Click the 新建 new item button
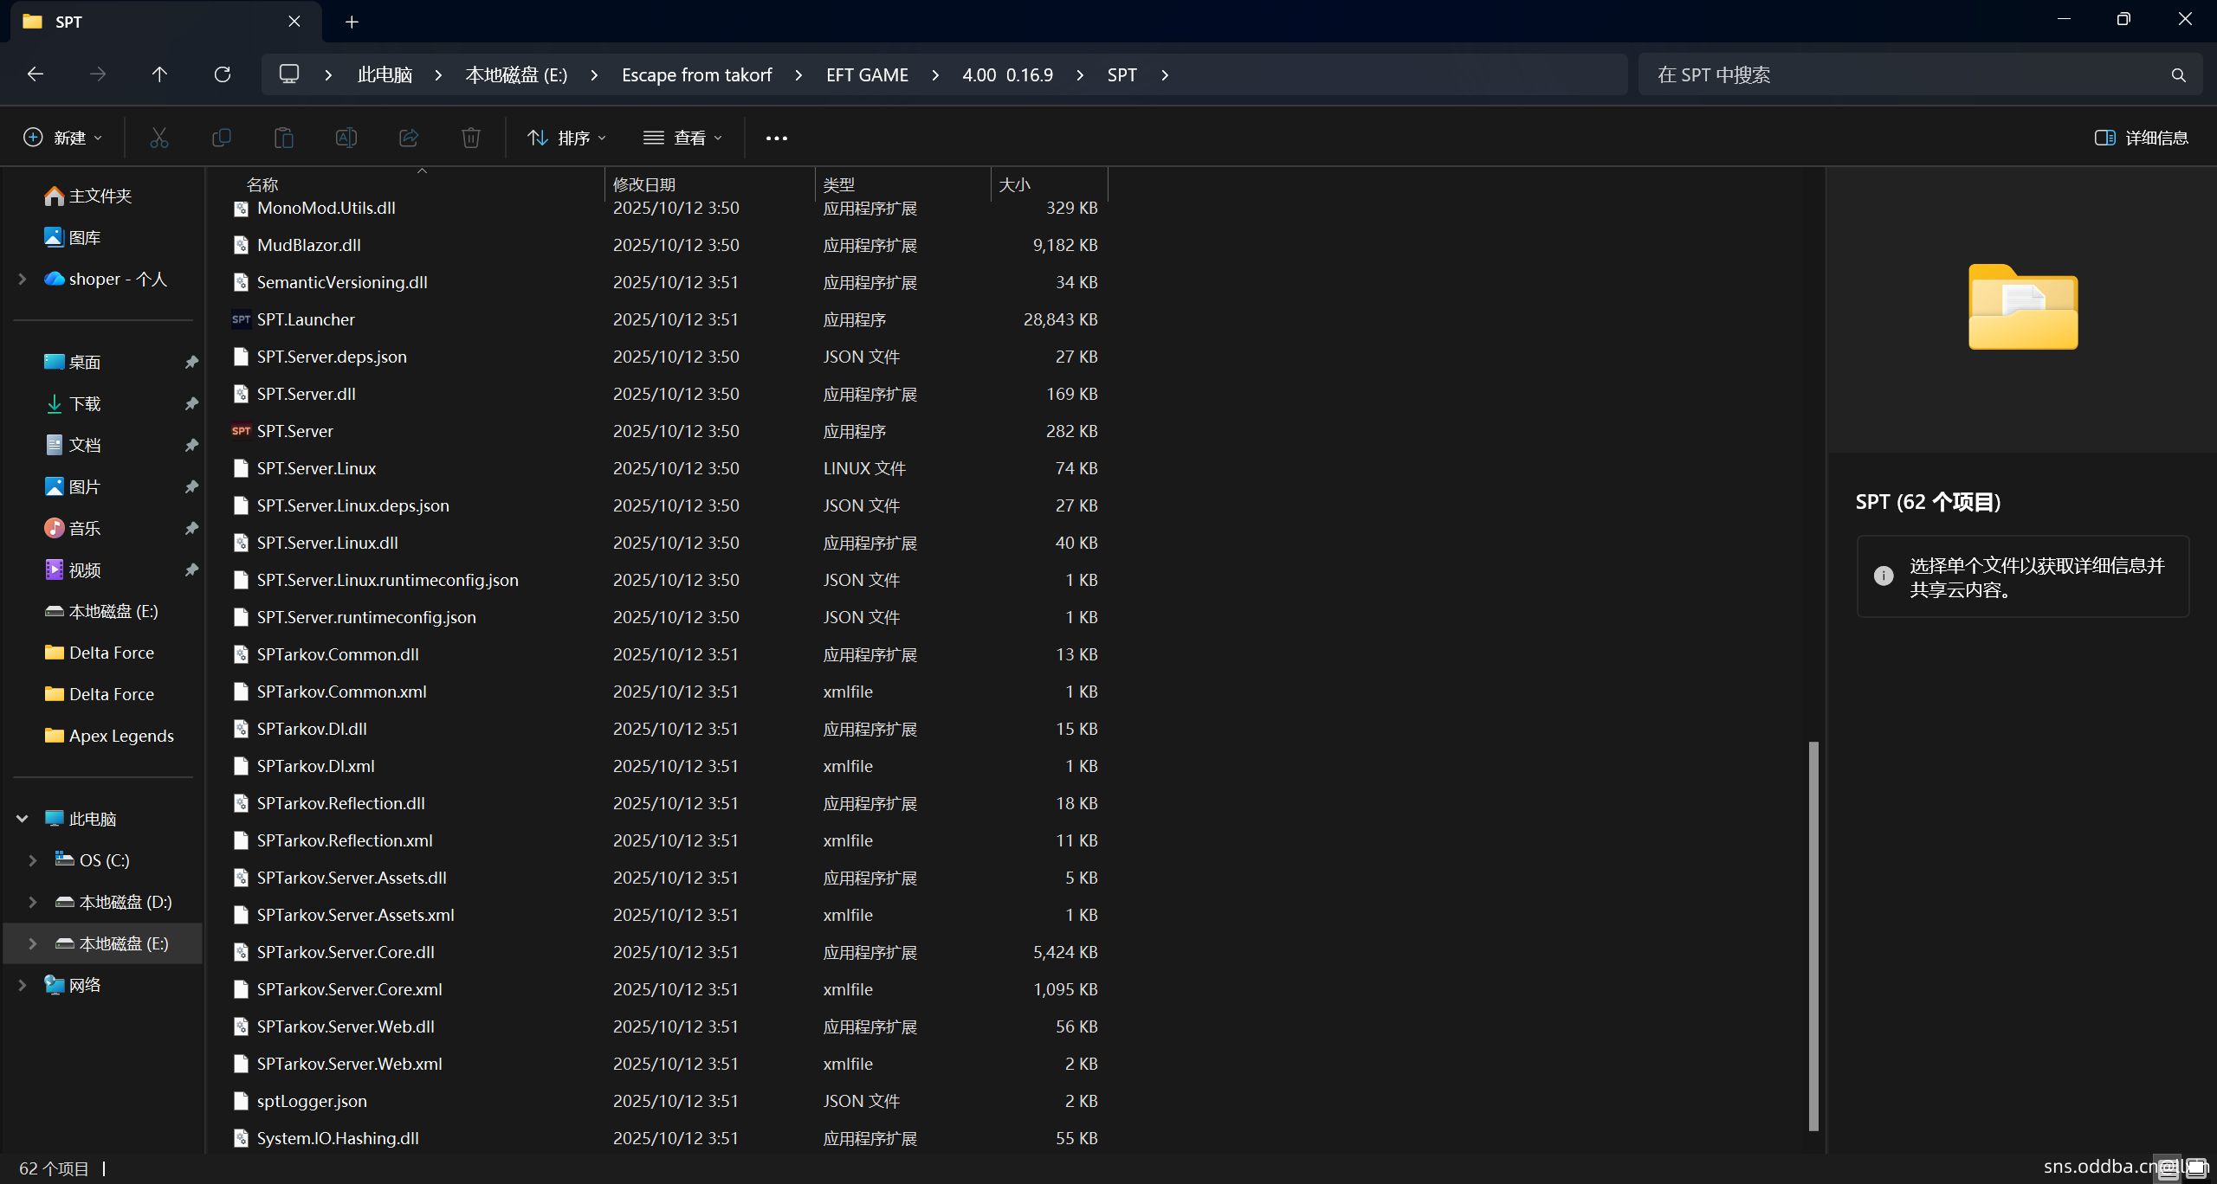Image resolution: width=2217 pixels, height=1184 pixels. pos(62,138)
